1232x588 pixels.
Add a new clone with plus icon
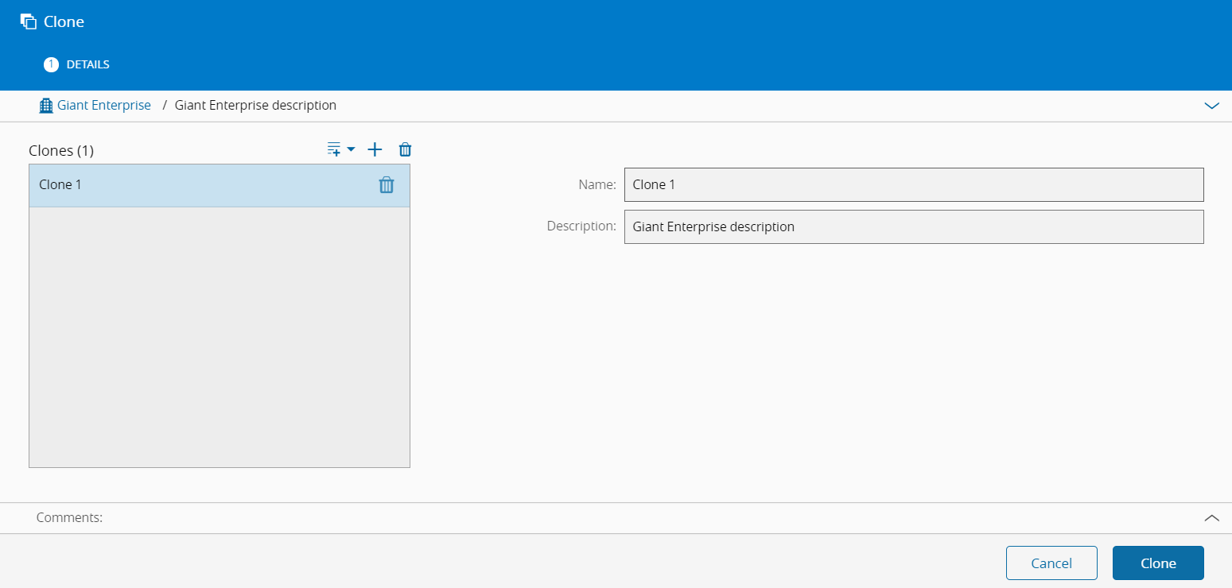(x=375, y=149)
